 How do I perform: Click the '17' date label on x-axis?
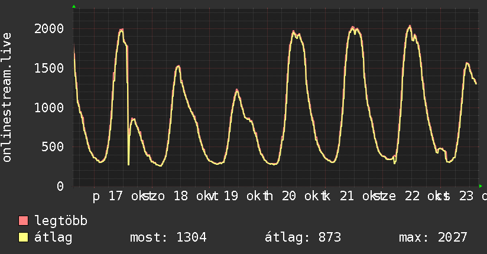click(116, 196)
